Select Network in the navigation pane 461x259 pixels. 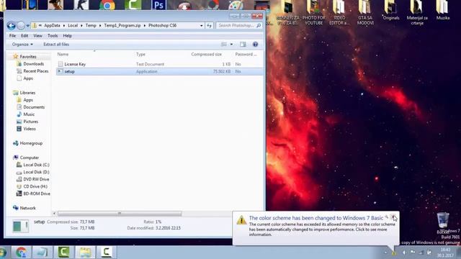click(x=27, y=208)
